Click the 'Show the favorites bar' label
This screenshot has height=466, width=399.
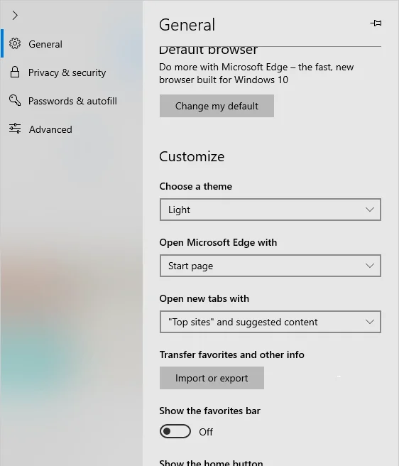[209, 411]
